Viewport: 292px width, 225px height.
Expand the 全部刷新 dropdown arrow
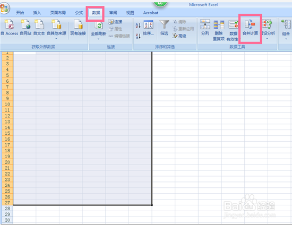click(x=98, y=39)
